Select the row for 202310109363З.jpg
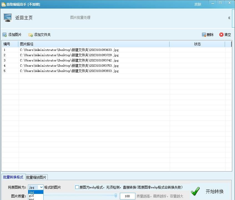 [x=117, y=50]
